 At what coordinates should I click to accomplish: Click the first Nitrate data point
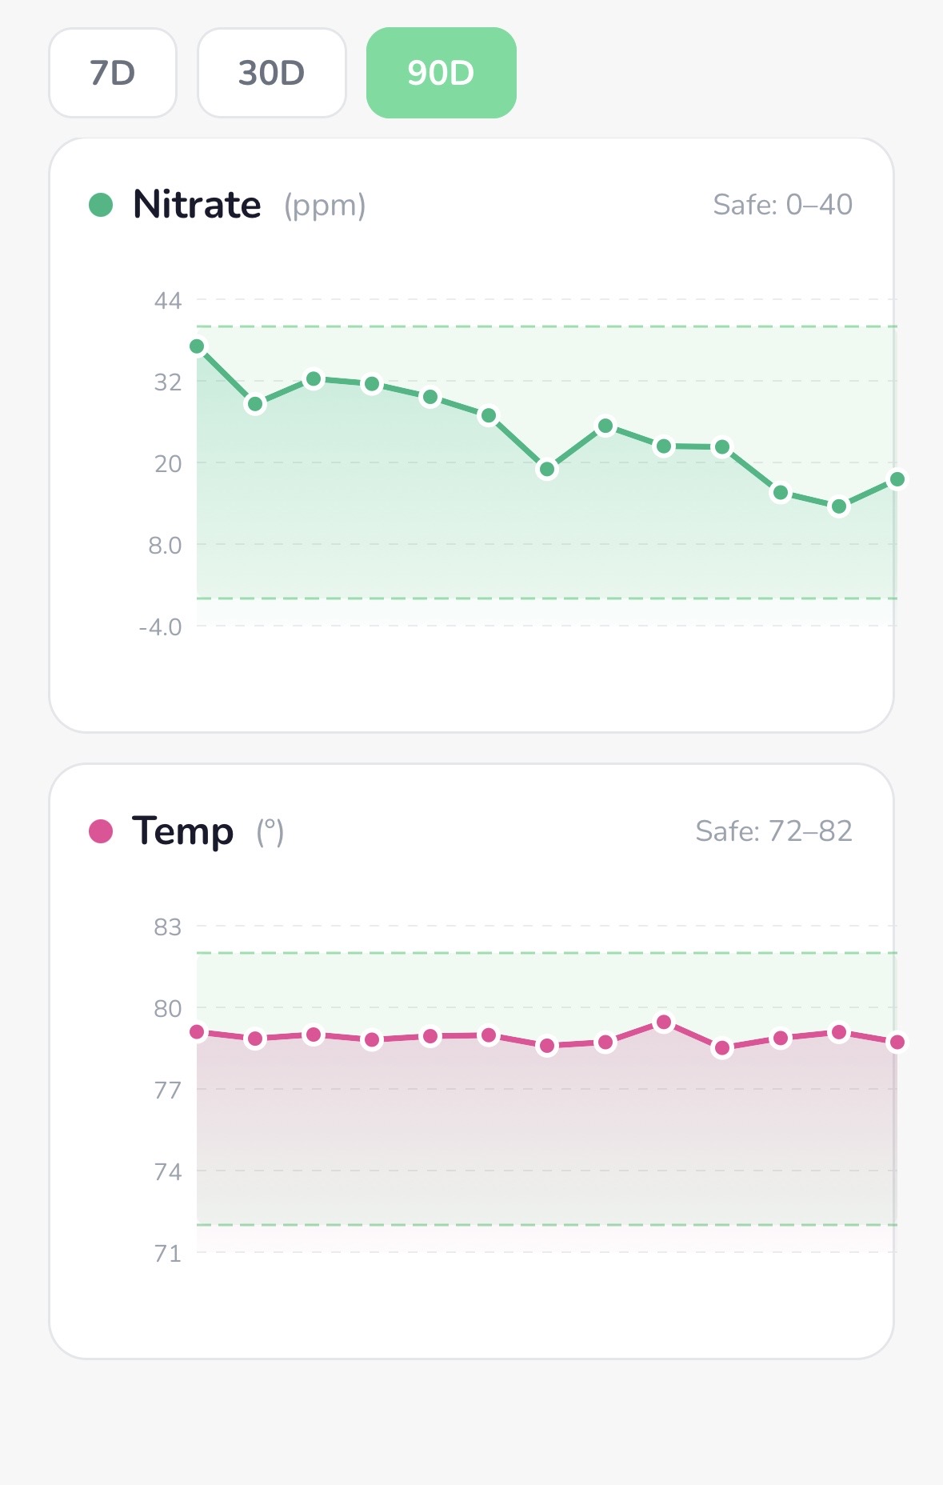coord(196,346)
